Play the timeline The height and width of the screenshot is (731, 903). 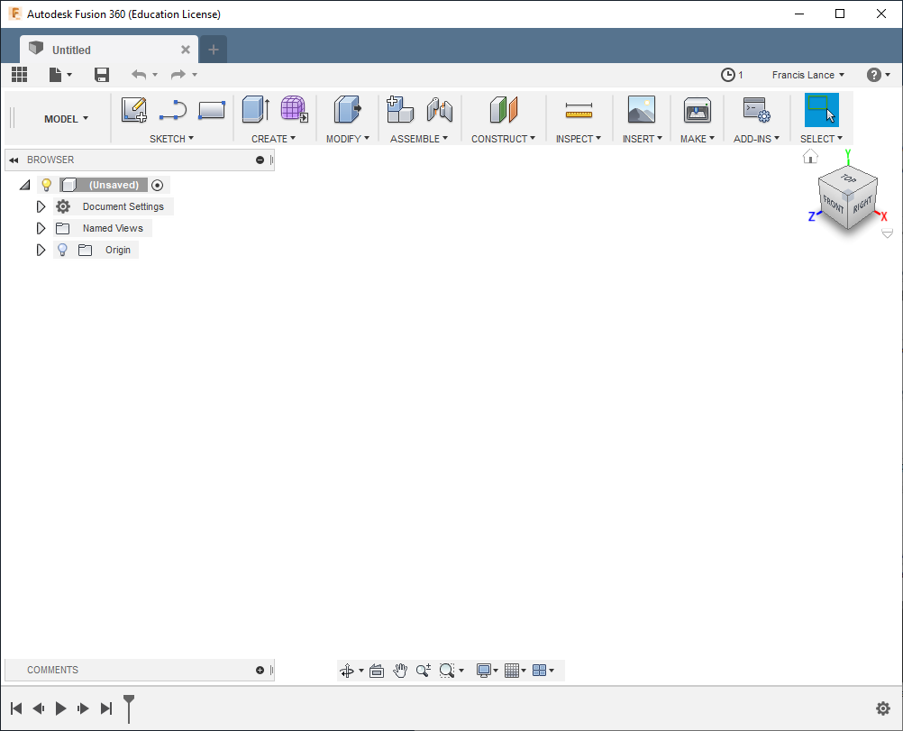60,708
